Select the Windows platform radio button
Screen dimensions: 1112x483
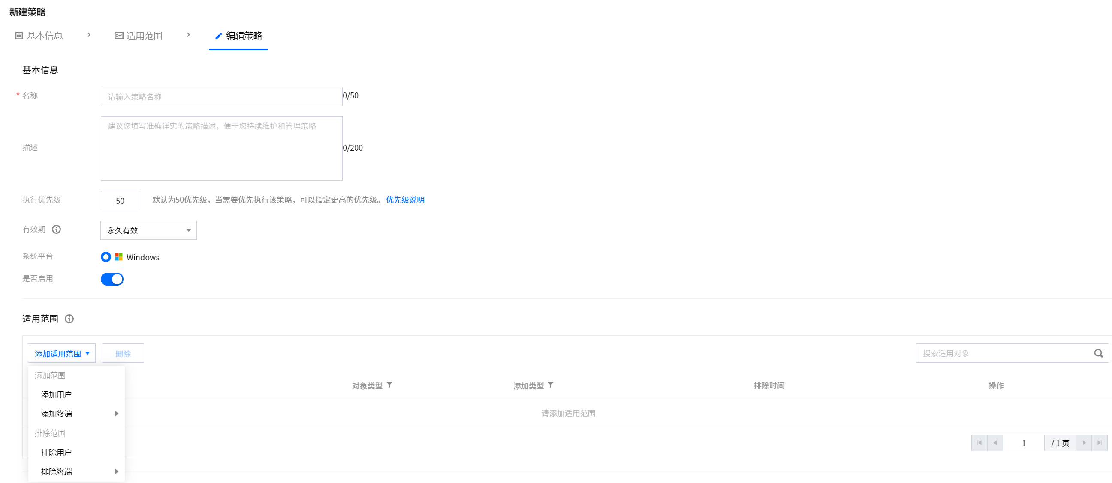click(x=106, y=257)
